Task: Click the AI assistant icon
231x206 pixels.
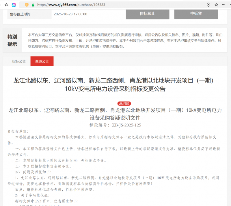Action: coord(14,5)
